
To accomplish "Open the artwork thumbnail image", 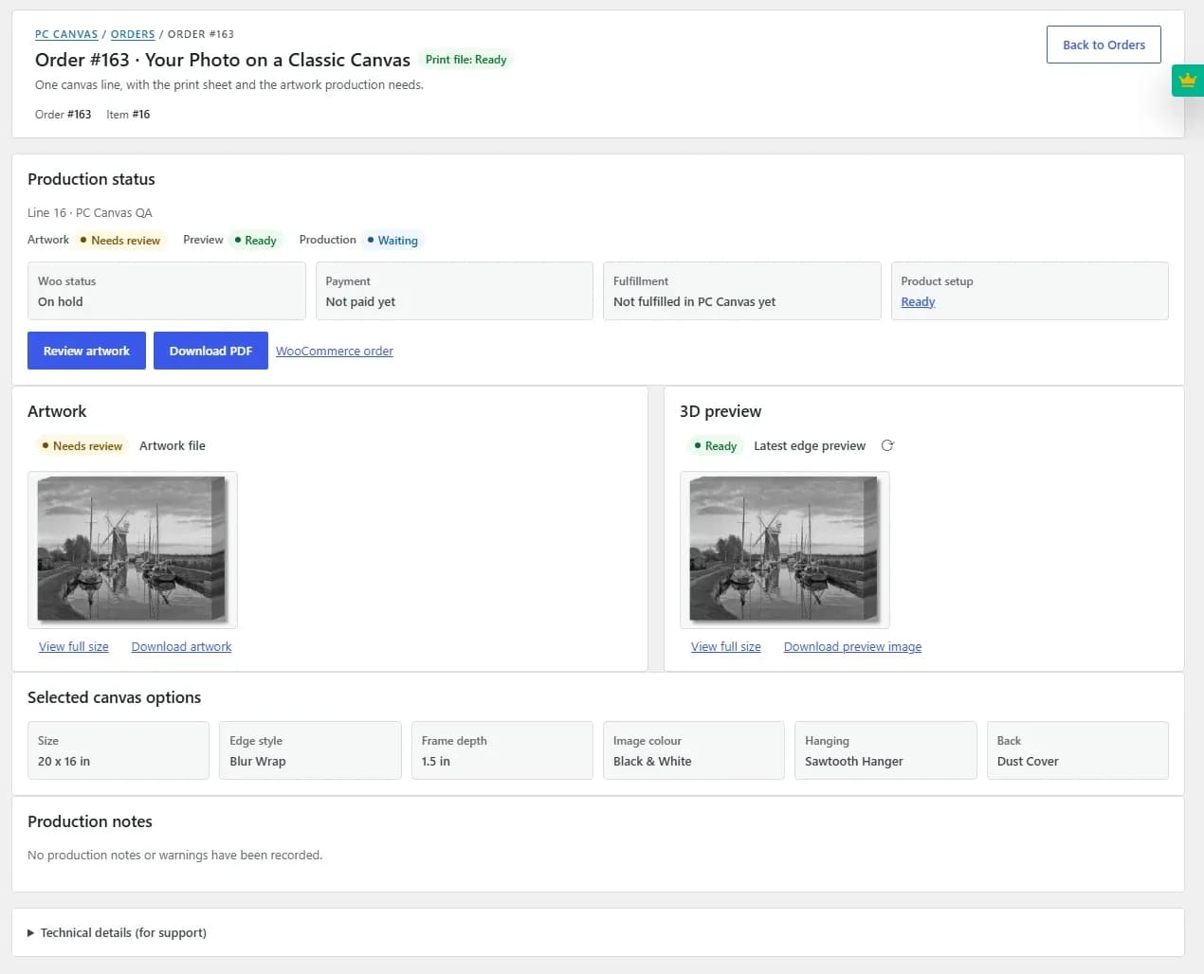I will pos(133,550).
